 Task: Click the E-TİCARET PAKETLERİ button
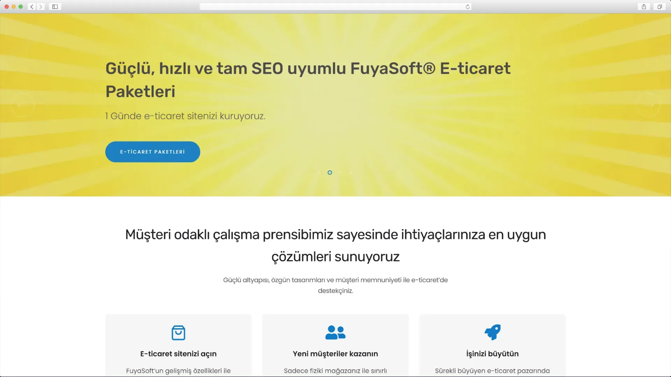tap(152, 152)
